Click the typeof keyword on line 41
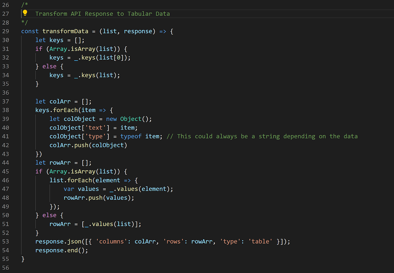The height and width of the screenshot is (273, 394). point(131,136)
